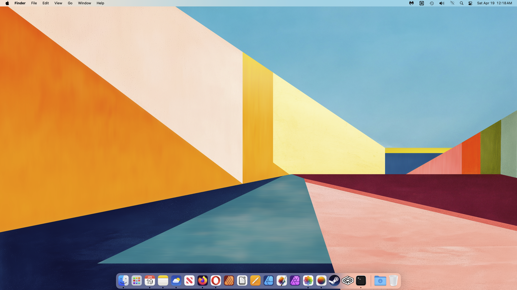
Task: Open the Go menu
Action: tap(70, 3)
